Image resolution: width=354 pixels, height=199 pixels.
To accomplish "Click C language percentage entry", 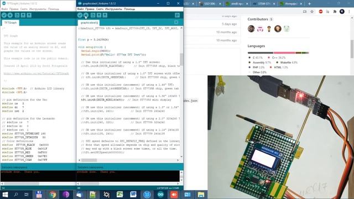I will coord(256,57).
